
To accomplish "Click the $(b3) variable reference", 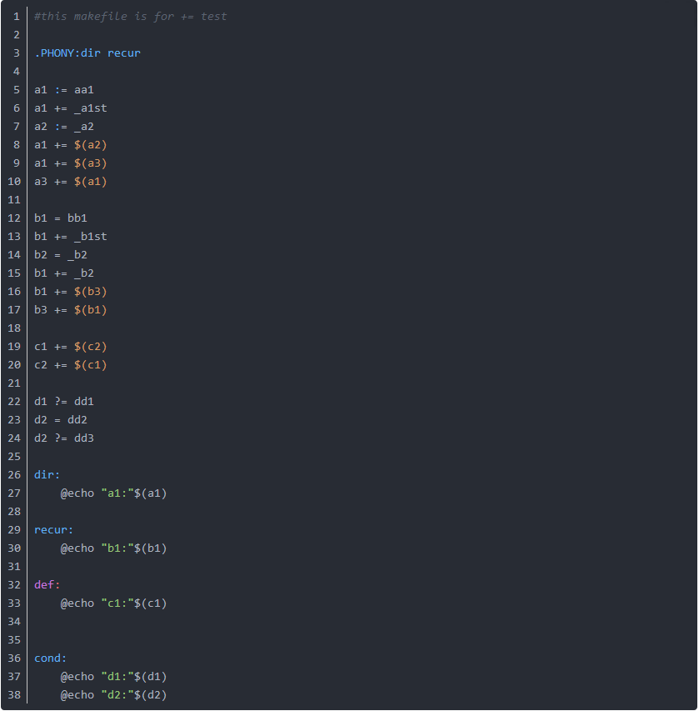I will pyautogui.click(x=90, y=291).
